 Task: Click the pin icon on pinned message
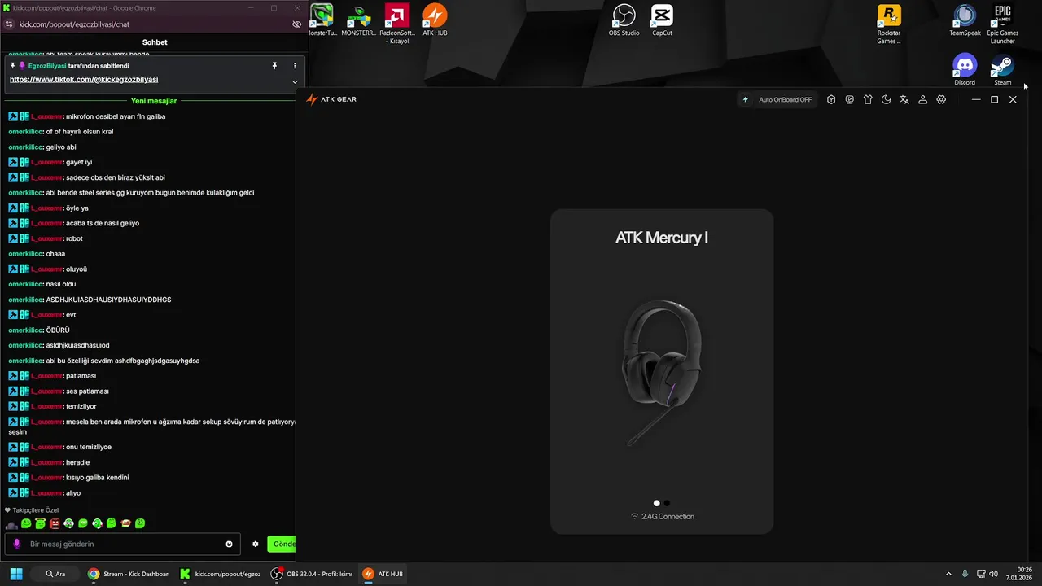(274, 65)
